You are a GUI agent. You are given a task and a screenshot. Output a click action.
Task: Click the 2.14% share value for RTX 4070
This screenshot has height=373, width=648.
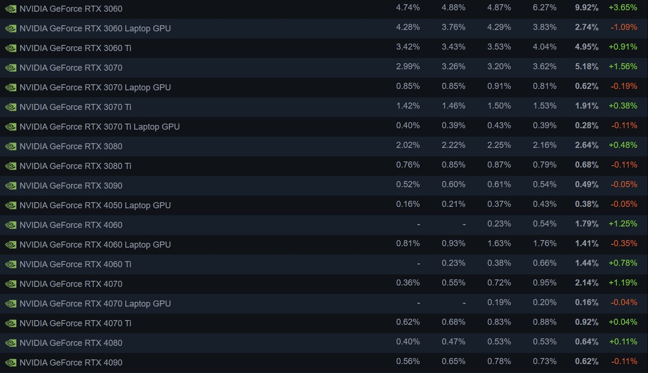pos(587,283)
